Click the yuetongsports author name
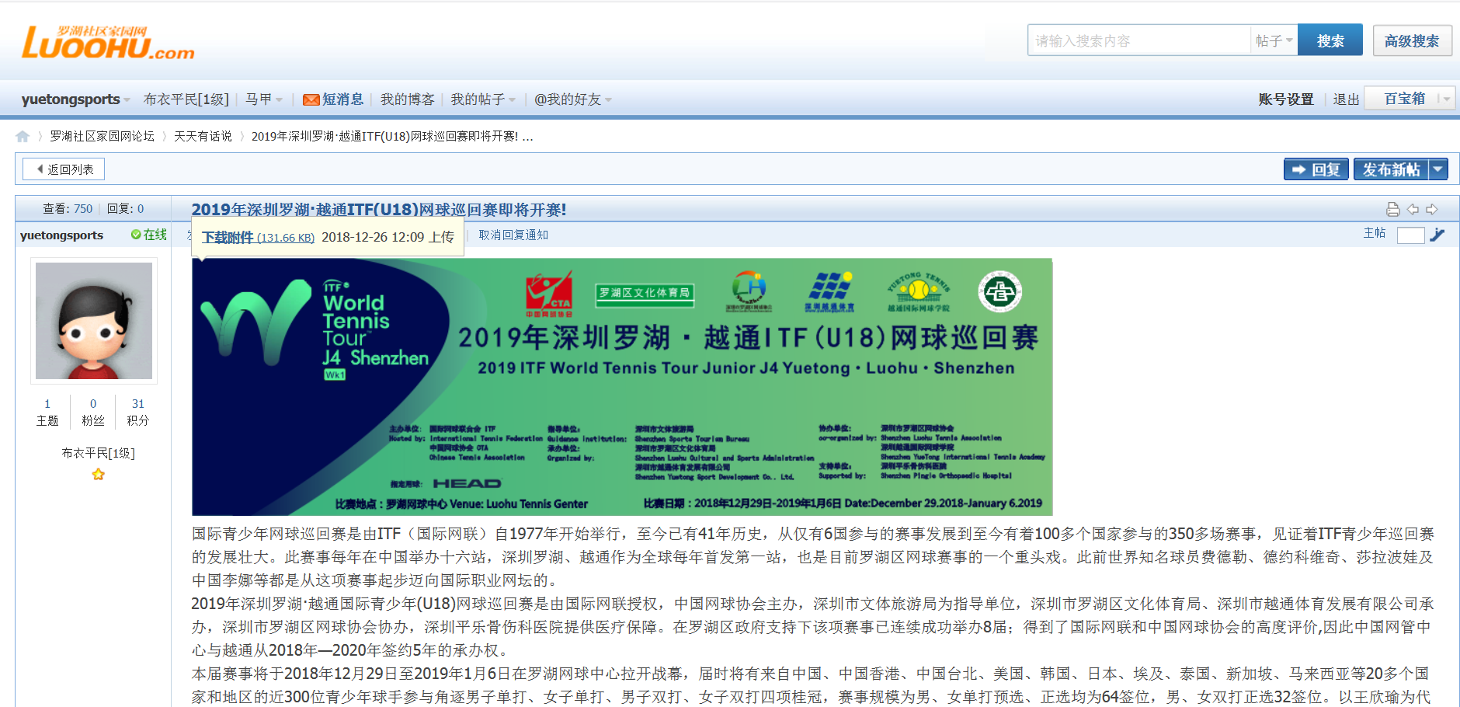 (61, 235)
